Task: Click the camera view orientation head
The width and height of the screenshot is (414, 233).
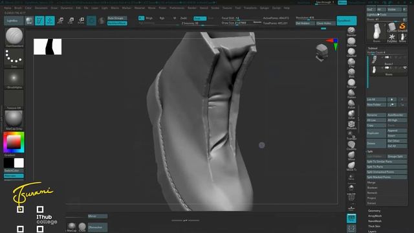Action: [x=322, y=52]
